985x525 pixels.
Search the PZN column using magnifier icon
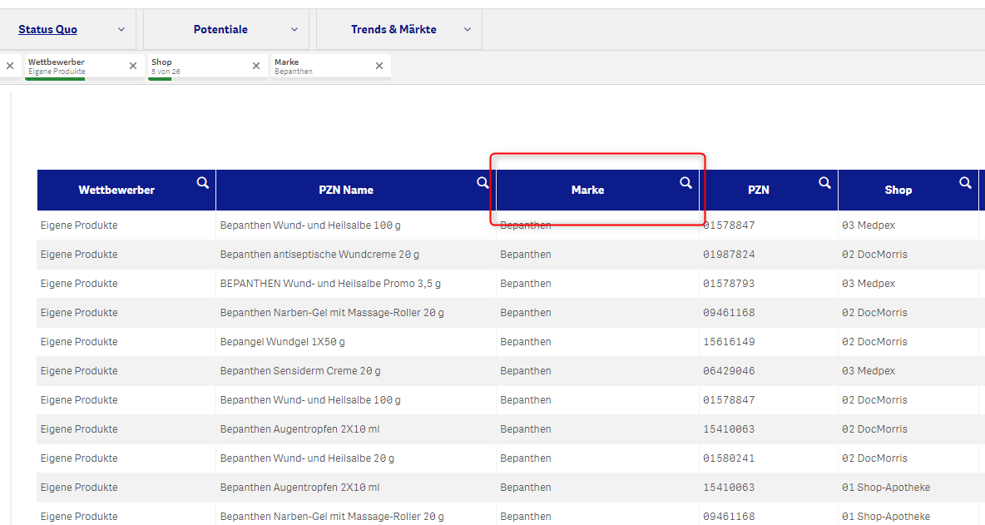coord(824,183)
